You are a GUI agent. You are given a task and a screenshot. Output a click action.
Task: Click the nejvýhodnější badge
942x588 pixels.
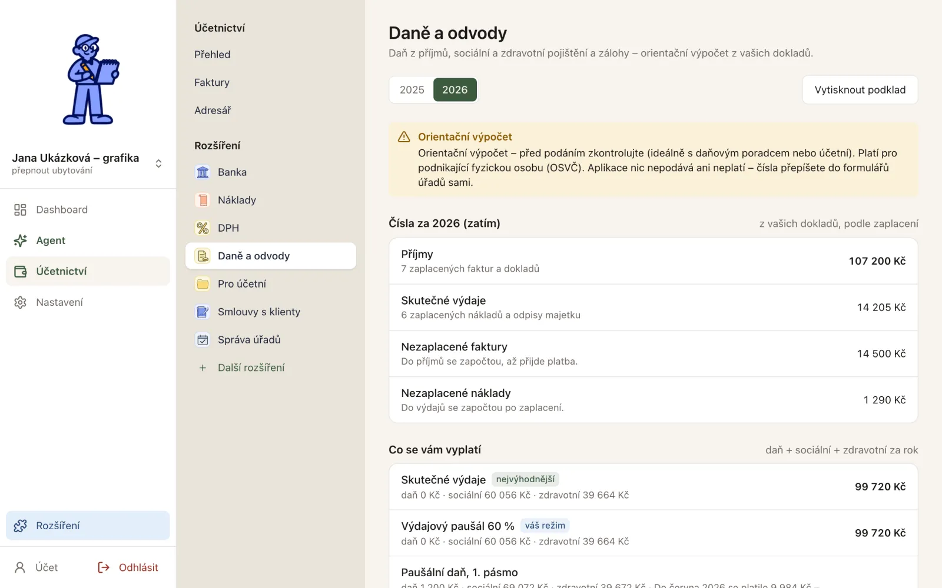pyautogui.click(x=525, y=479)
